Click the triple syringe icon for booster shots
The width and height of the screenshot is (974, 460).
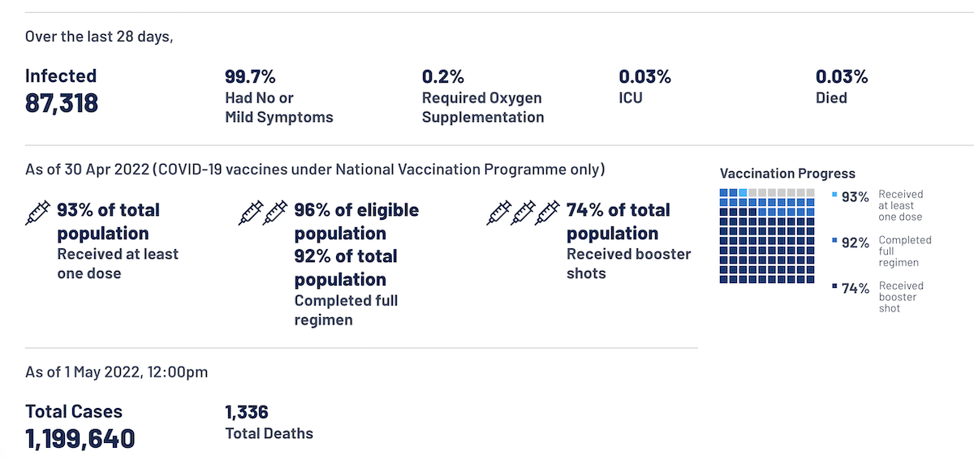524,213
